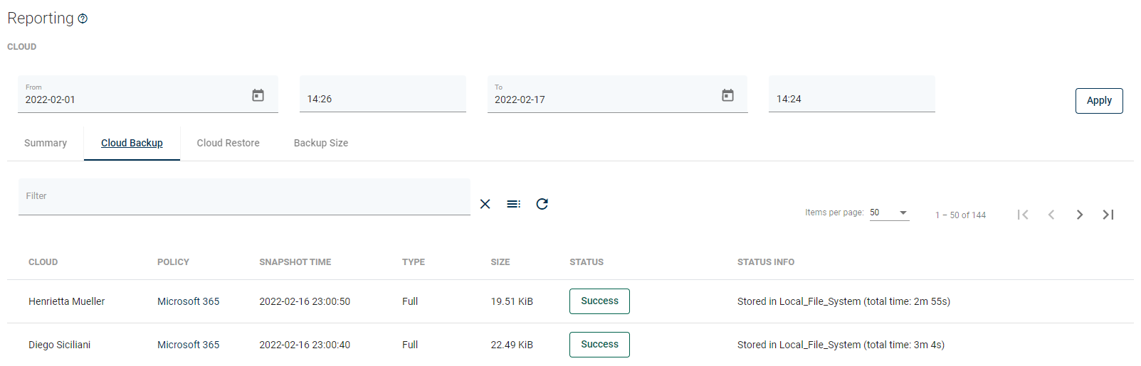Viewport: 1141px width, 366px height.
Task: Open the To date calendar picker
Action: 727,95
